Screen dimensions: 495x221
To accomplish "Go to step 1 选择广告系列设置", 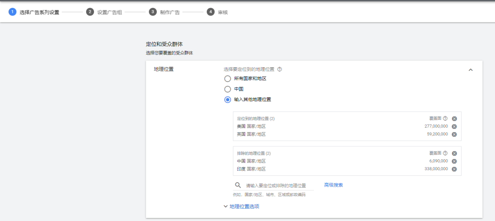I will tap(34, 12).
